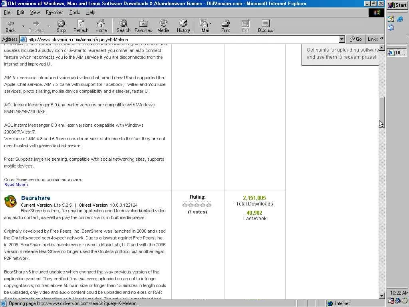The width and height of the screenshot is (409, 307).
Task: Click the Mail toolbar button
Action: pyautogui.click(x=205, y=26)
